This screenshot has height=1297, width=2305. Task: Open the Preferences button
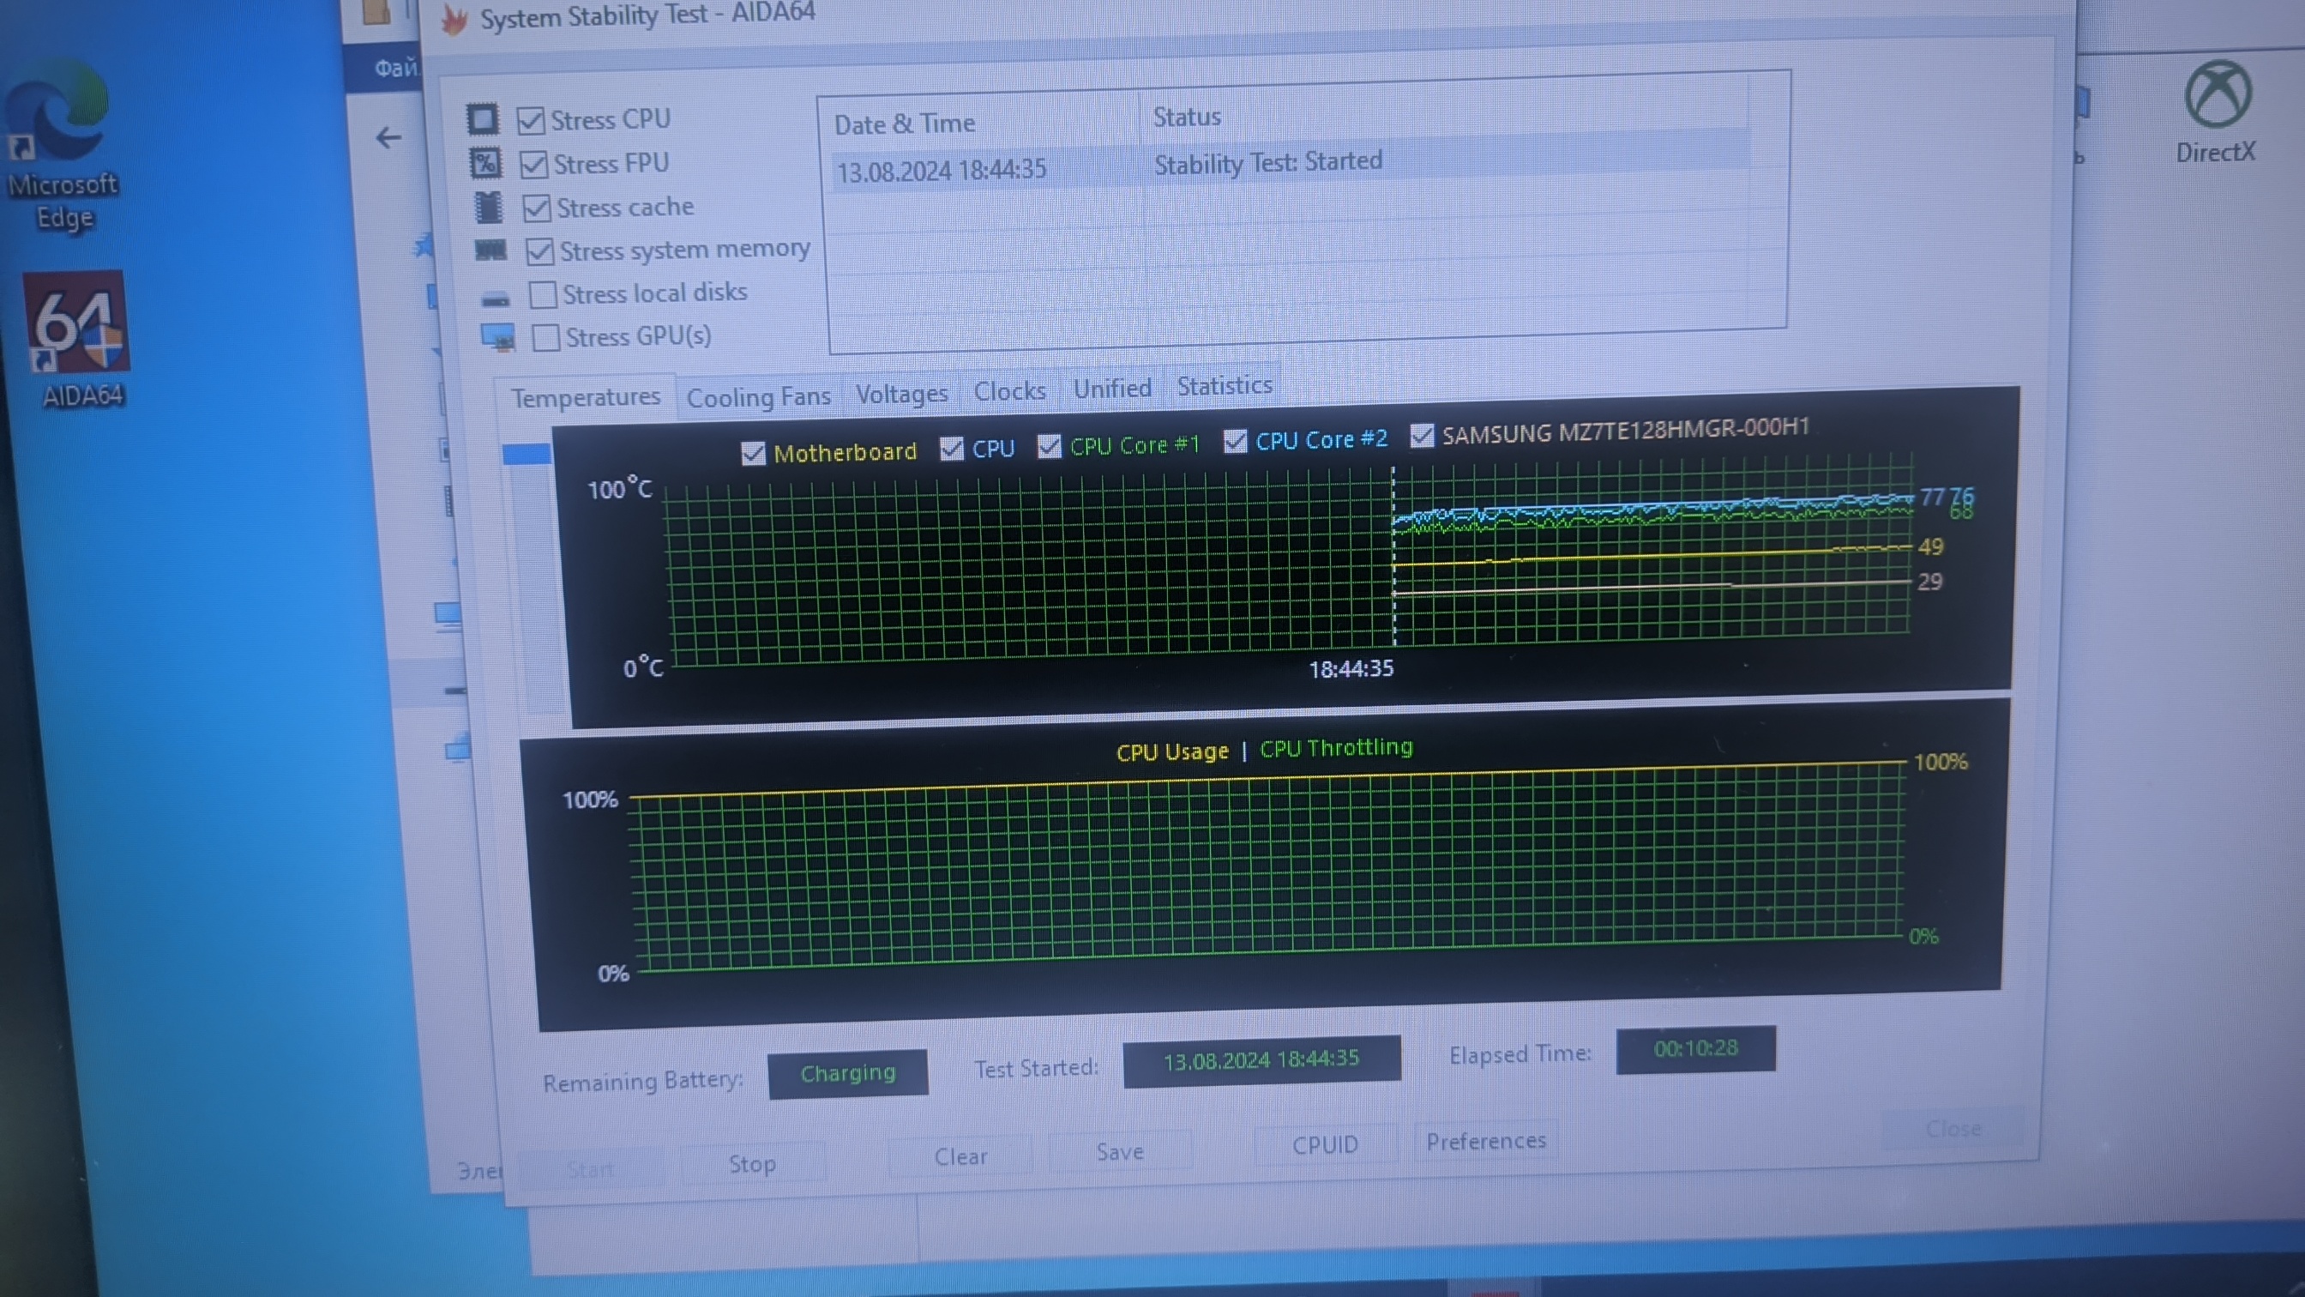pos(1486,1141)
